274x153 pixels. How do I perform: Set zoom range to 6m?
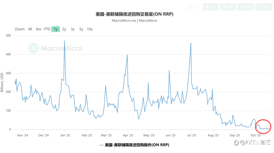pos(39,29)
